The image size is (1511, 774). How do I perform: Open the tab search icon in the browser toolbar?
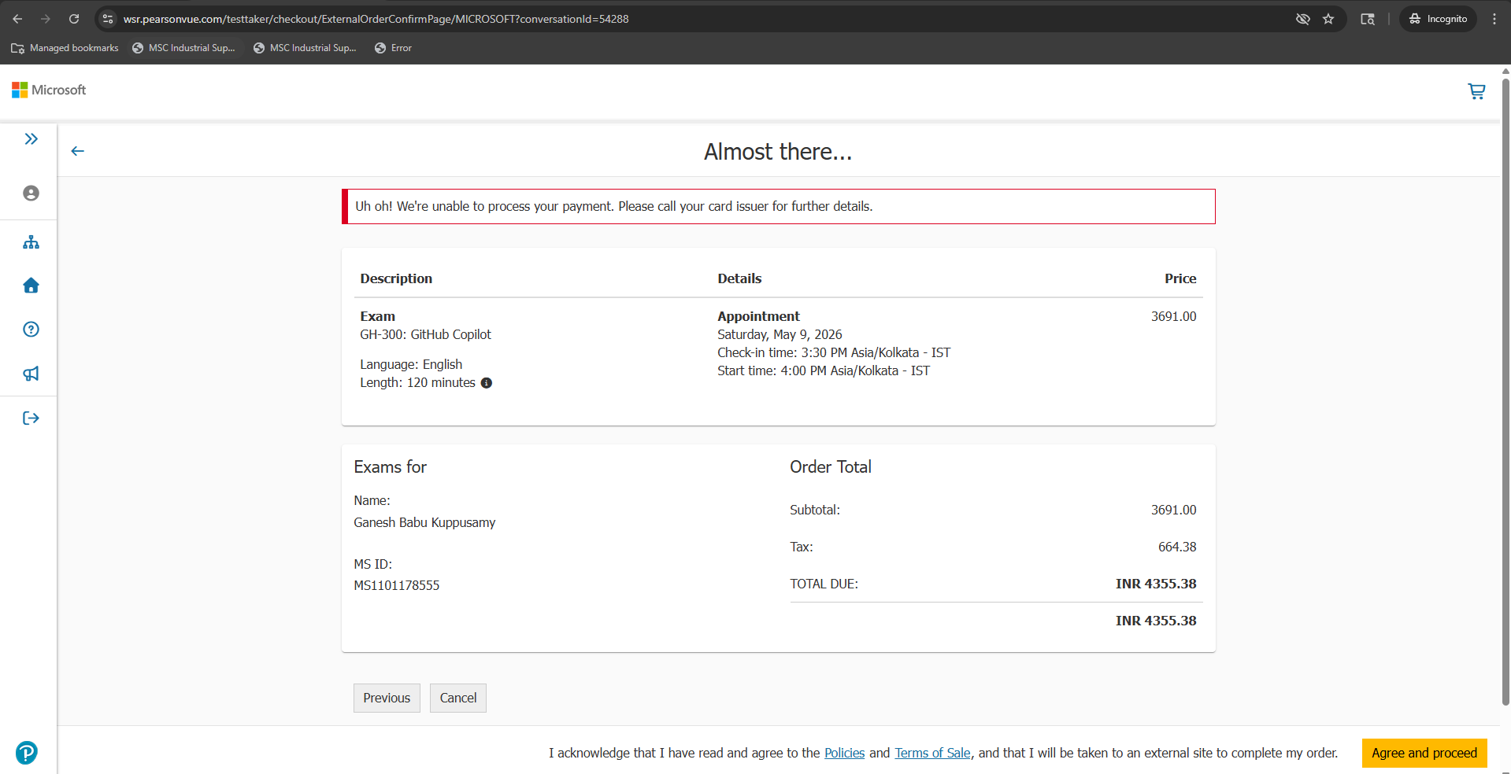(x=1368, y=19)
